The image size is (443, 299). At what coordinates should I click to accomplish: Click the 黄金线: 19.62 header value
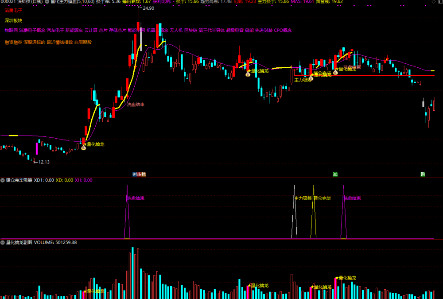pos(329,2)
